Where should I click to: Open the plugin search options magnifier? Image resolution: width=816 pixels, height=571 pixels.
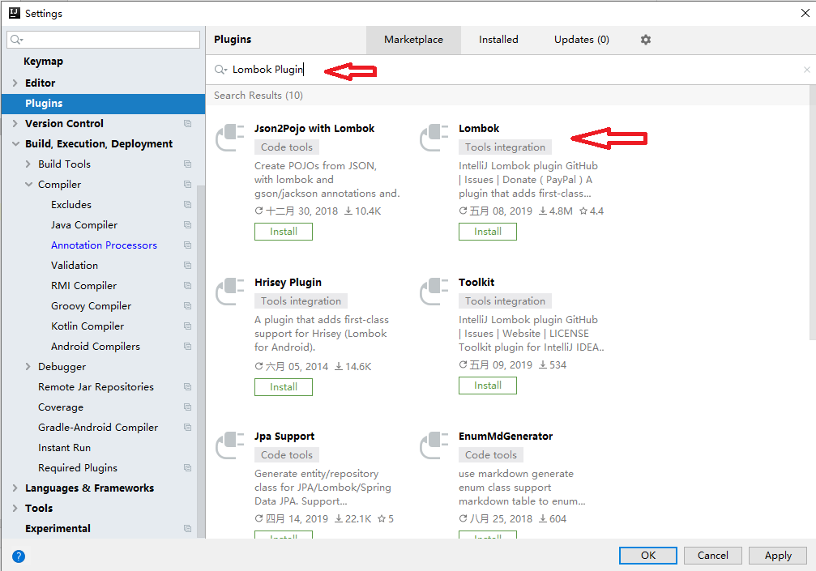pos(220,70)
